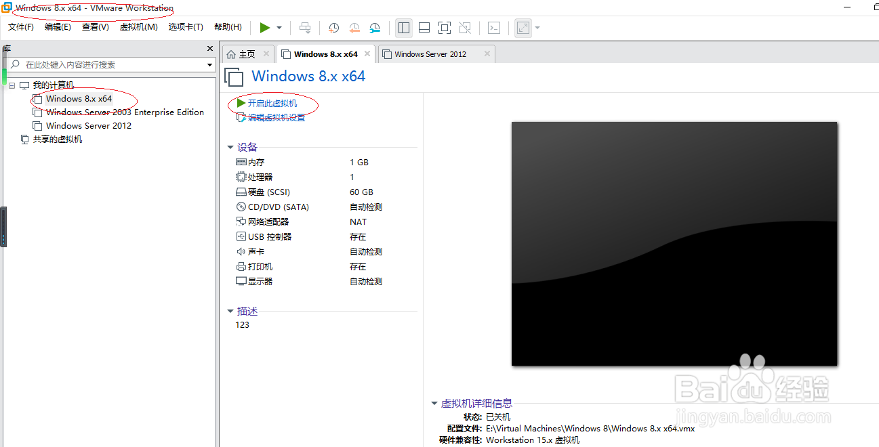Image resolution: width=879 pixels, height=447 pixels.
Task: Select Windows Server 2003 Enterprise Edition VM
Action: click(125, 112)
